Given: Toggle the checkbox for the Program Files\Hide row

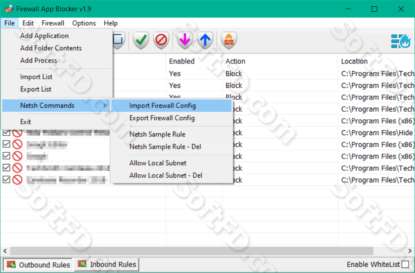Looking at the screenshot, I should pyautogui.click(x=6, y=132).
